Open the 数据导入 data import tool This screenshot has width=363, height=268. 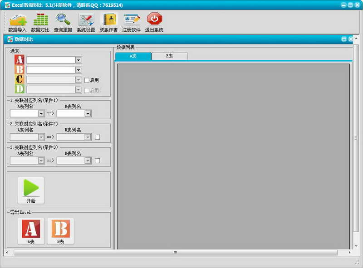point(18,23)
